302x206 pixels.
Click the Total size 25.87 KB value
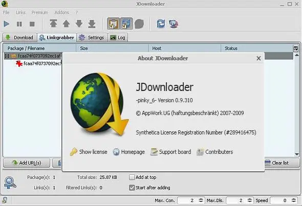108,177
